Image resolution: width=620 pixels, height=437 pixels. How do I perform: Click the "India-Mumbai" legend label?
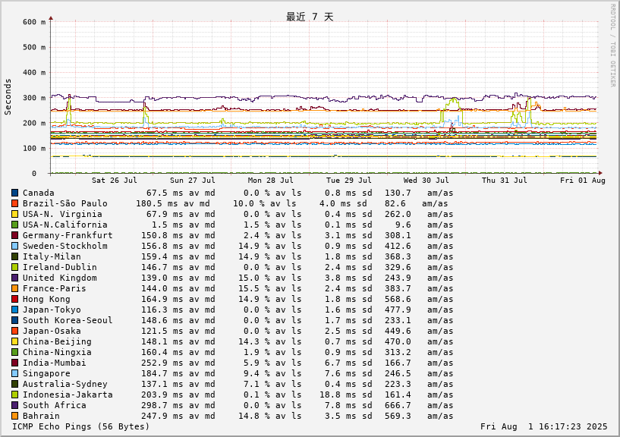[x=54, y=363]
